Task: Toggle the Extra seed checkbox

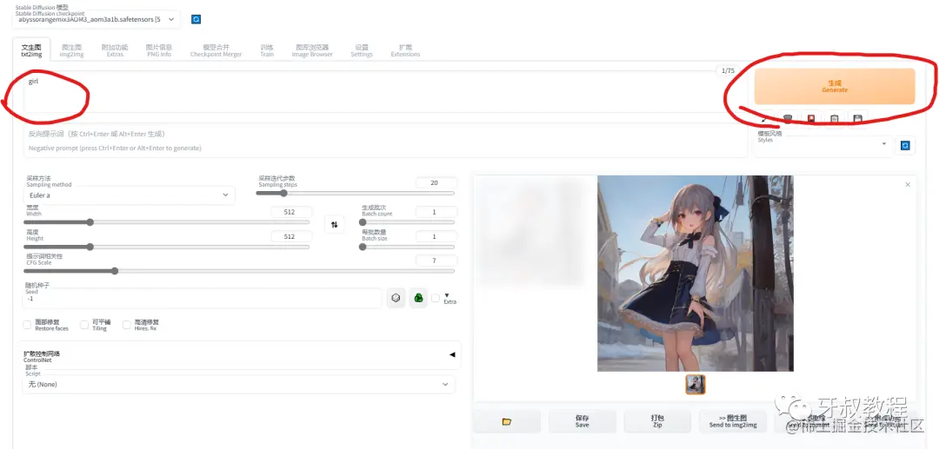Action: tap(436, 298)
